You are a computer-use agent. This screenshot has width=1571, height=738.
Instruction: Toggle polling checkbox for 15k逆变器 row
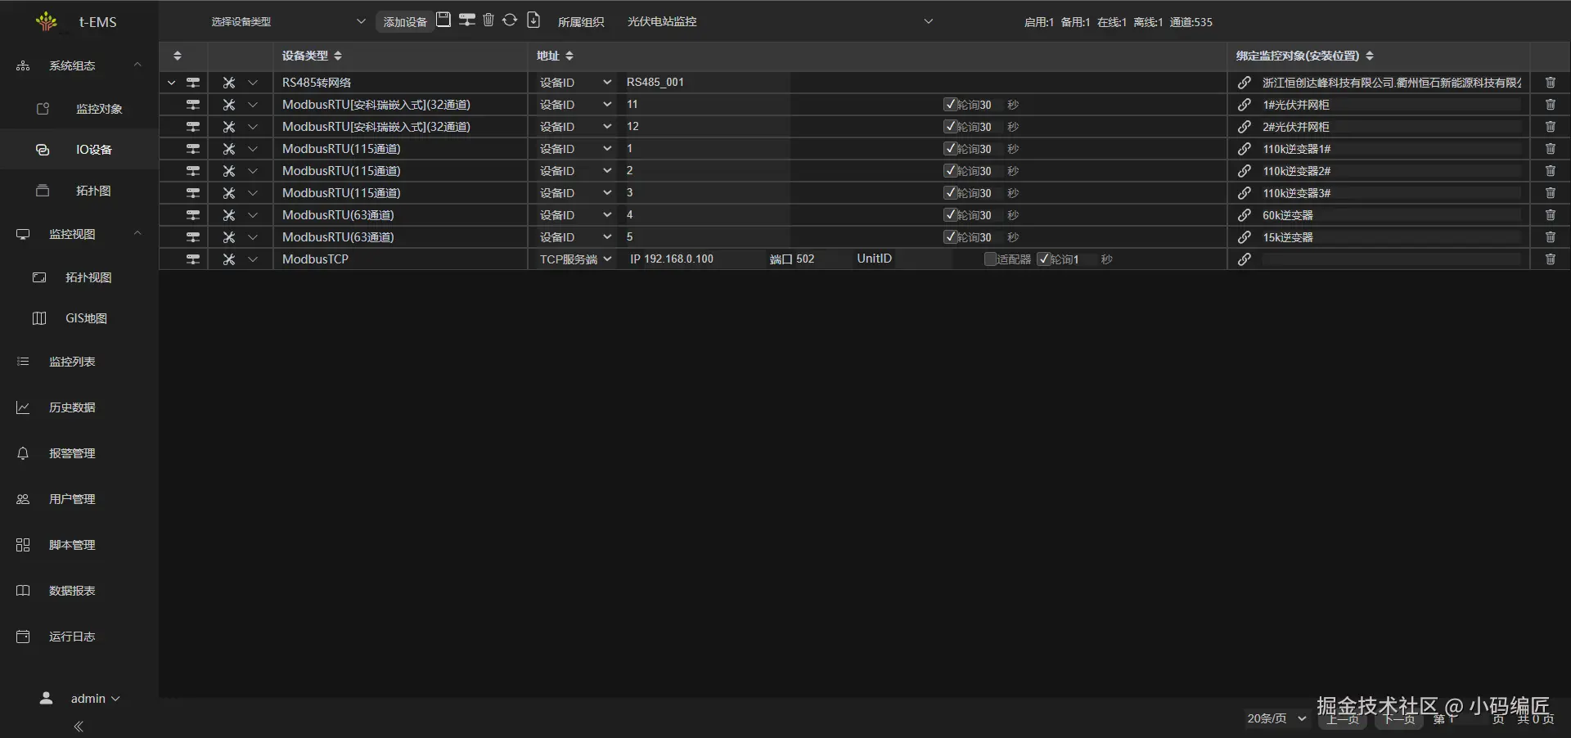coord(950,237)
